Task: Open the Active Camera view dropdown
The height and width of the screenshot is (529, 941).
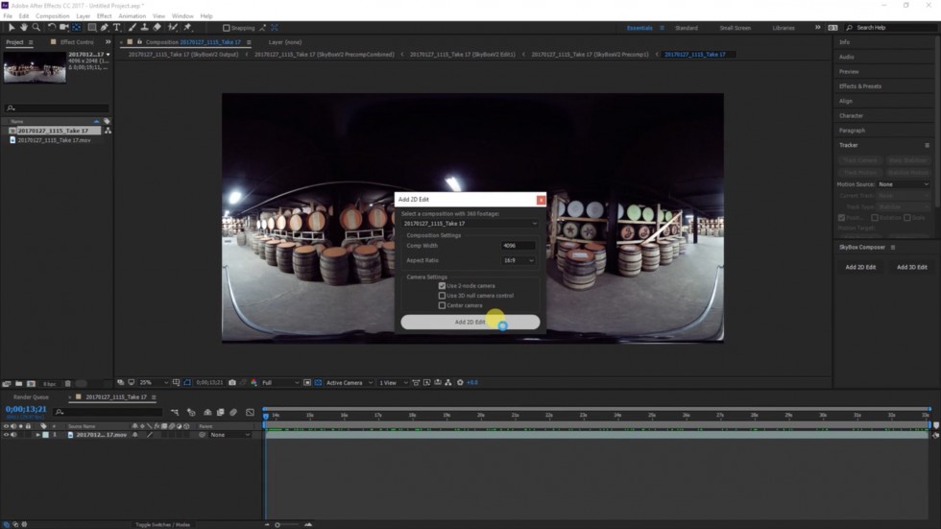Action: point(349,382)
